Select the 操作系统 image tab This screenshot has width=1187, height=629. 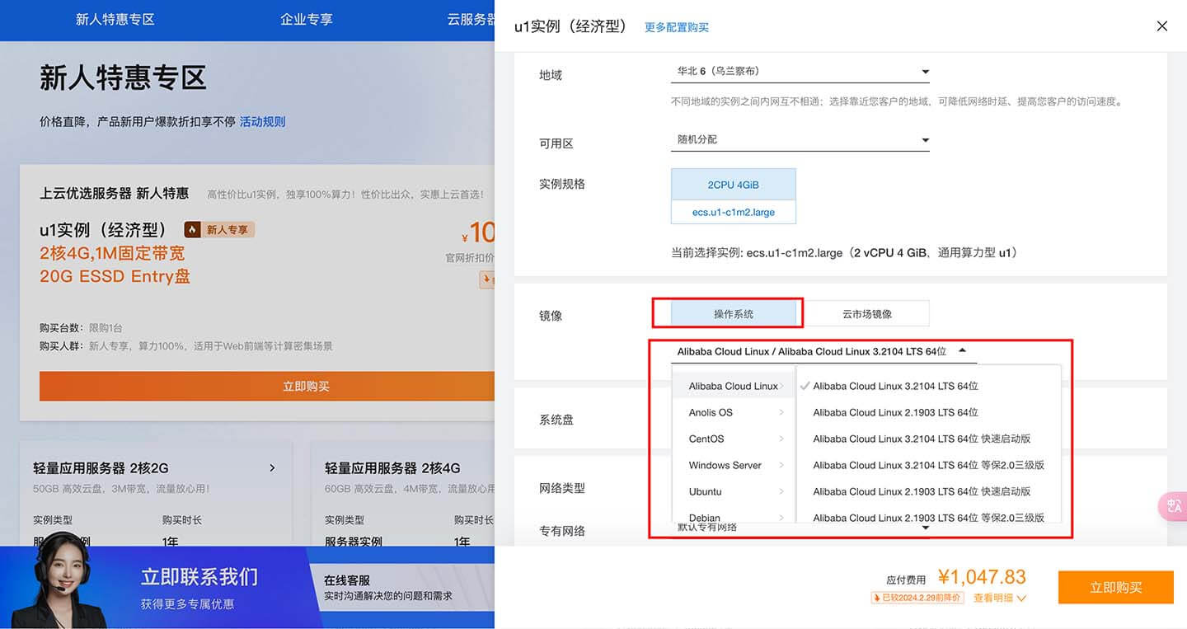point(734,313)
